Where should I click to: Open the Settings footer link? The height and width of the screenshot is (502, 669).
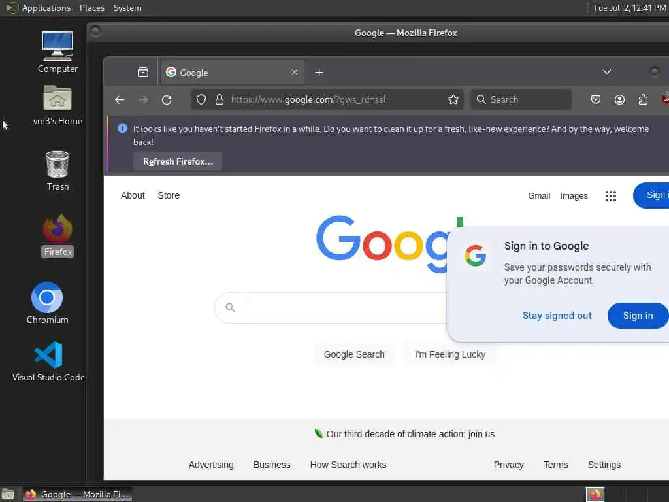click(604, 465)
